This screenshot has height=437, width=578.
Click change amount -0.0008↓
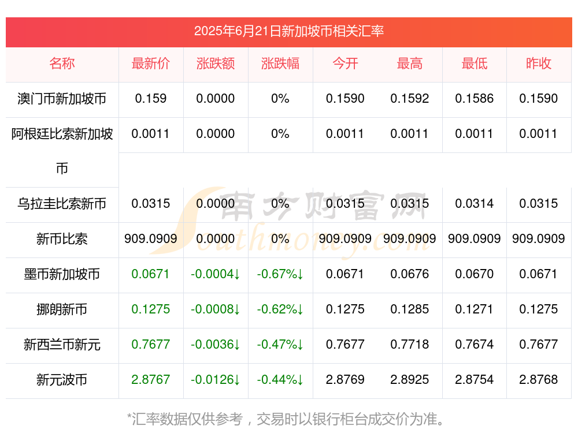[x=216, y=309]
